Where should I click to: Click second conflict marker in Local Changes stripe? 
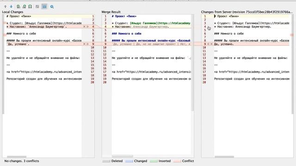[5, 35]
